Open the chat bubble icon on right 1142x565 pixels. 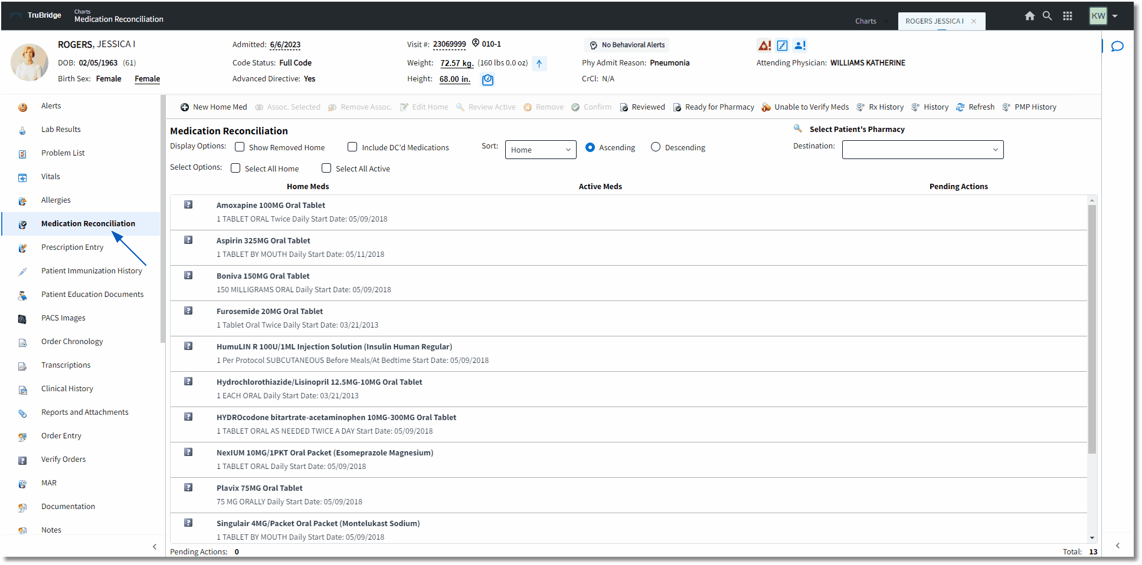point(1117,47)
